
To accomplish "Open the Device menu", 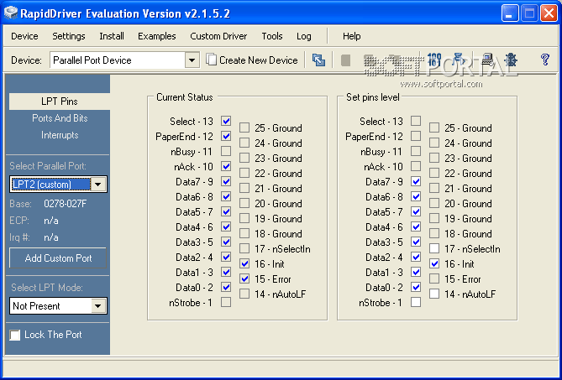I will [x=24, y=36].
